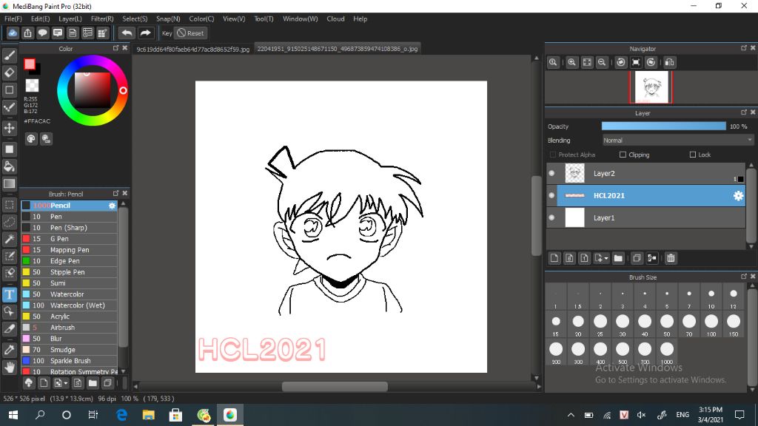Switch to 9c619dd64f80 image tab
This screenshot has width=758, height=426.
[193, 50]
